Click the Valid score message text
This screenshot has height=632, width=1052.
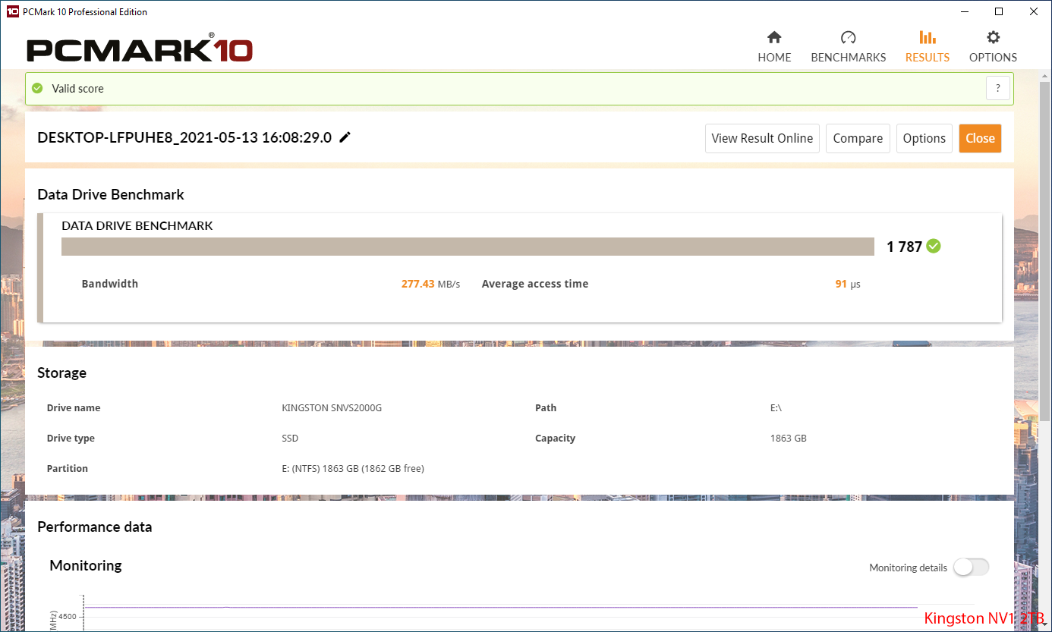[77, 88]
